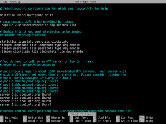166x124 pixels.
Task: Click the '# Access control configuration' comment line
Action: pyautogui.click(x=66, y=111)
